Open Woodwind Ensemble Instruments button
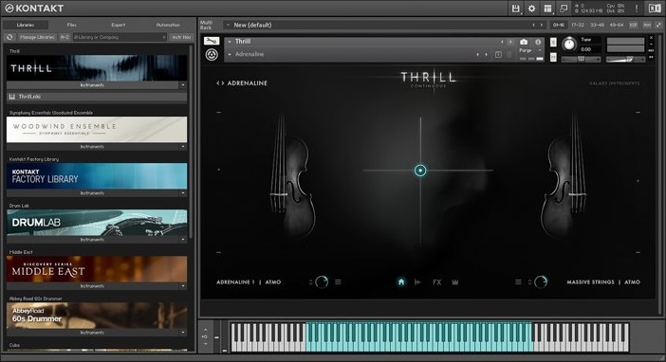Viewport: 666px width, 362px height. (92, 147)
